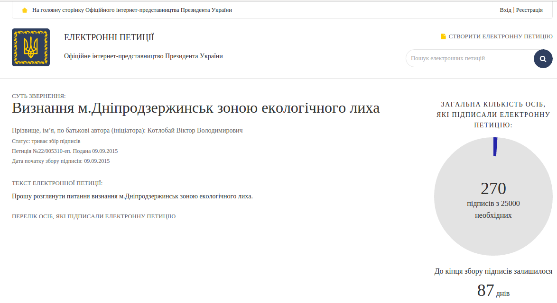Click the "ЕЛЕКТРОННІ ПЕТИЦІЇ" site title
The height and width of the screenshot is (303, 557).
[109, 37]
